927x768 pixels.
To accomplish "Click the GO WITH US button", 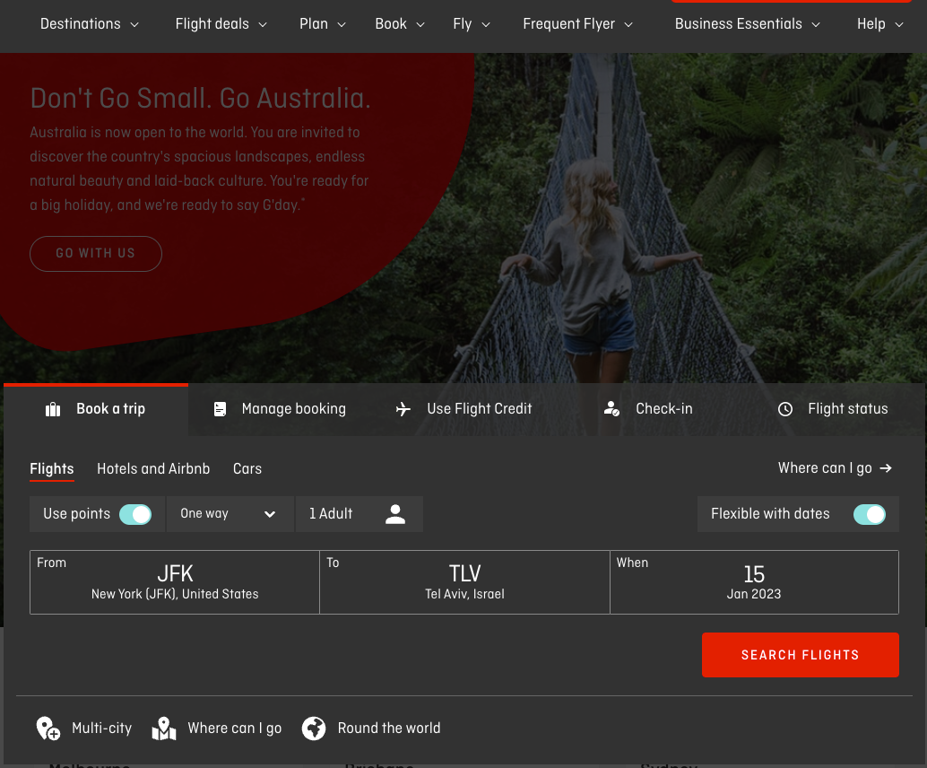I will 96,254.
